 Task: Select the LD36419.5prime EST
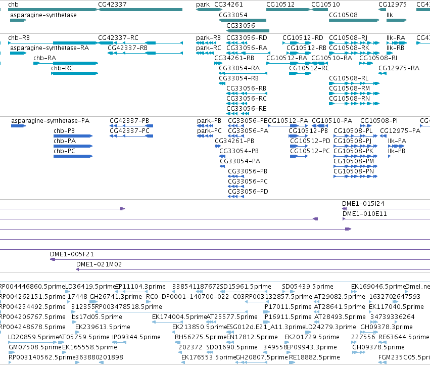click(68, 292)
